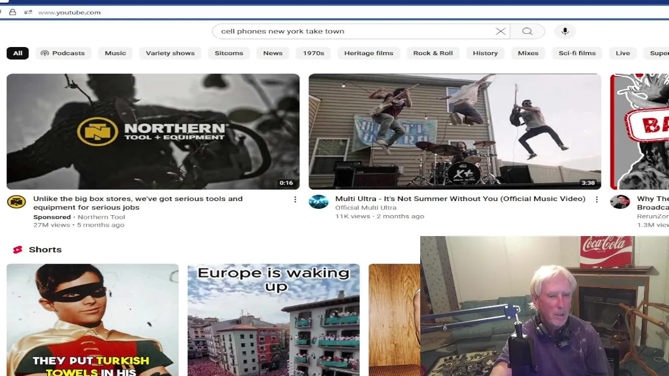Filter results by News
Viewport: 669px width, 376px height.
tap(273, 53)
